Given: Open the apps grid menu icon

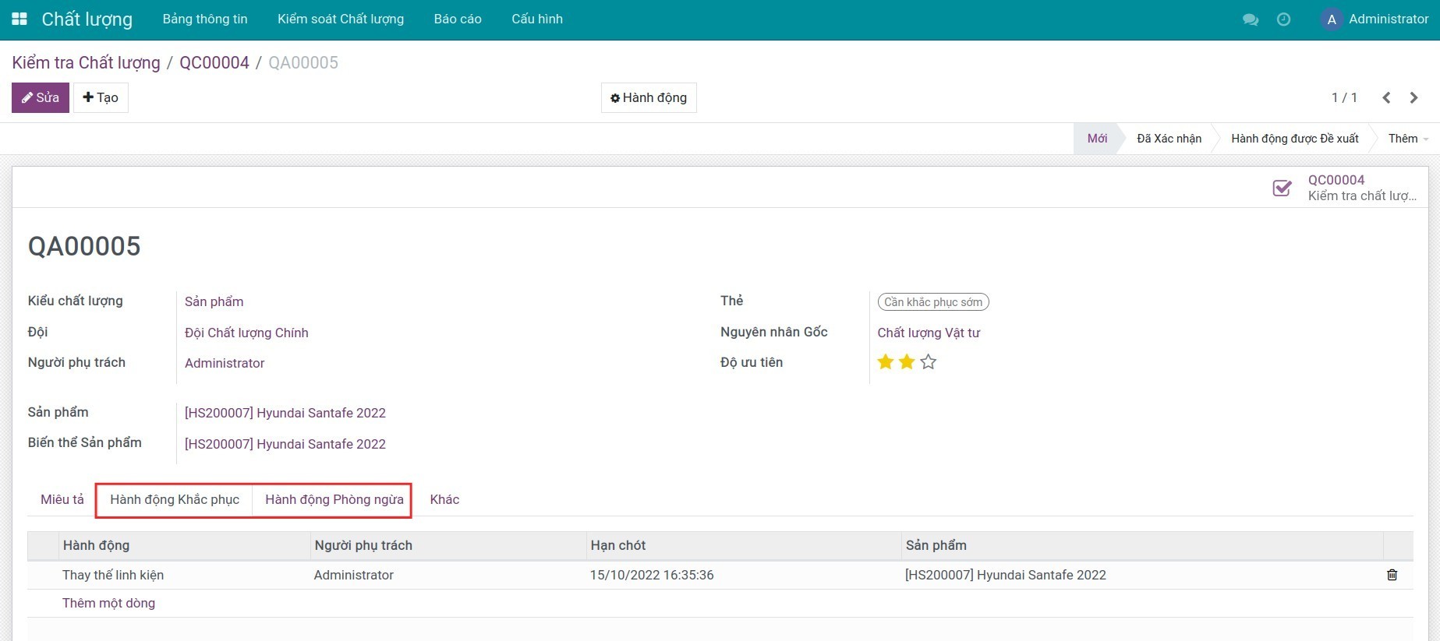Looking at the screenshot, I should (x=19, y=19).
